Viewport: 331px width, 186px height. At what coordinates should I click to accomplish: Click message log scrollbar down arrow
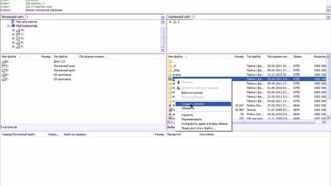click(x=328, y=10)
